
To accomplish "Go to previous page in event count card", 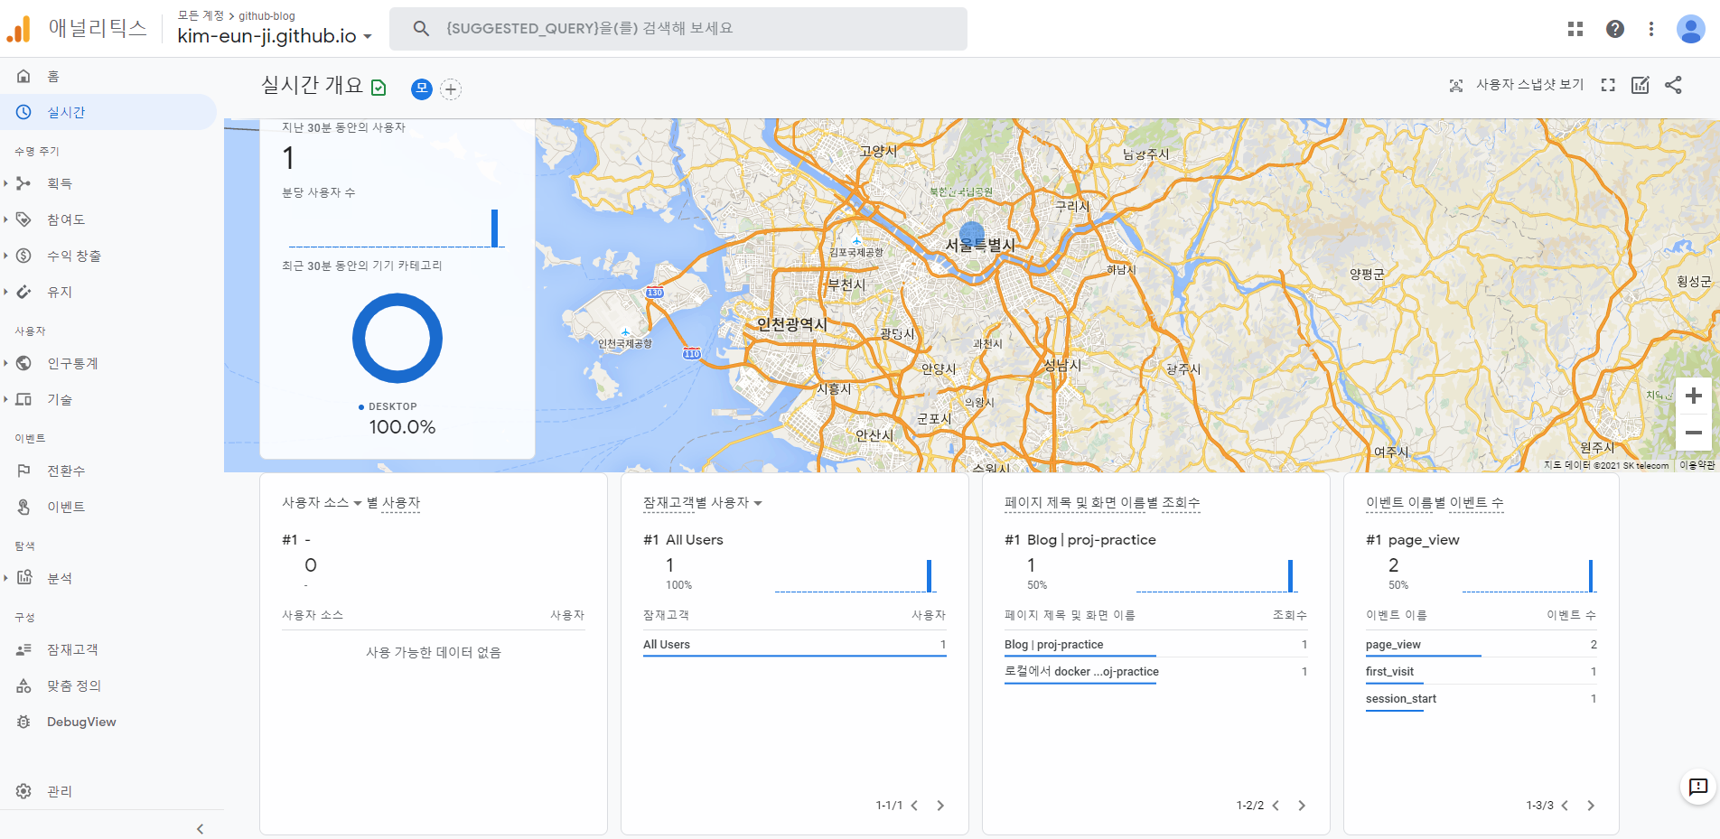I will (x=1565, y=806).
